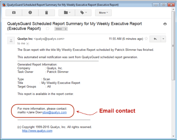Report the message as spam
This screenshot has height=140, width=177.
tap(30, 13)
